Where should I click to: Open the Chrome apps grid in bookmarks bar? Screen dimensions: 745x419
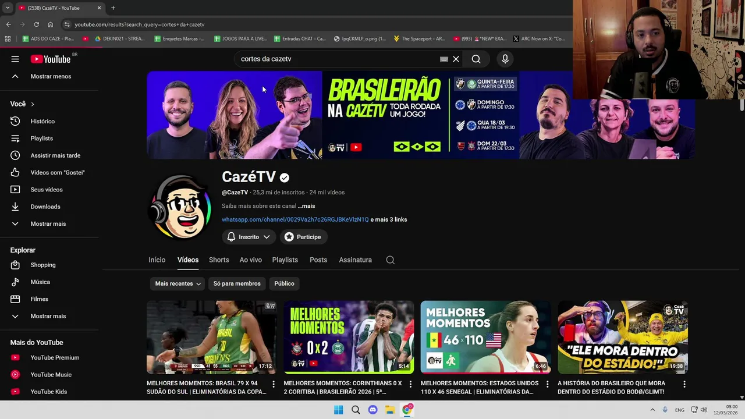tap(8, 39)
